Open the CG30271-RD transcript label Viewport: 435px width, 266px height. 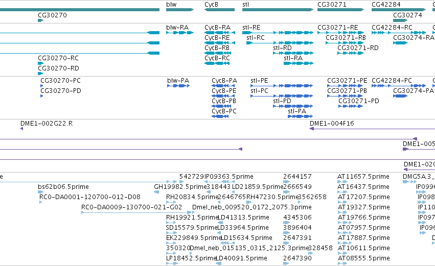(358, 48)
